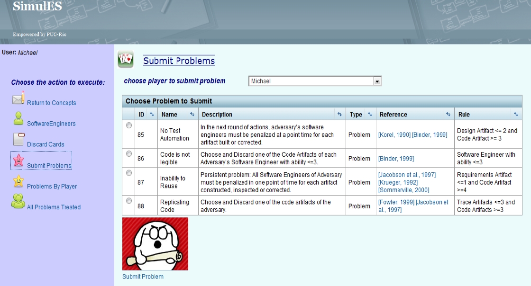Click the pink star Submit Problems icon
531x286 pixels.
click(x=18, y=161)
